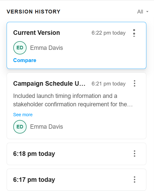Open the 6:17 pm version's kebab menu
Viewport: 154px width, 191px height.
click(x=134, y=179)
